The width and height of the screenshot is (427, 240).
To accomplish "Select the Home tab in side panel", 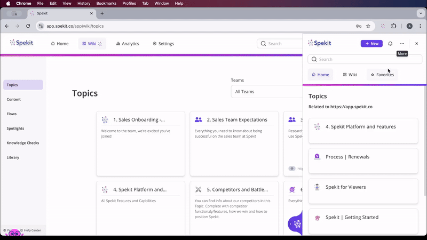I will pos(320,75).
